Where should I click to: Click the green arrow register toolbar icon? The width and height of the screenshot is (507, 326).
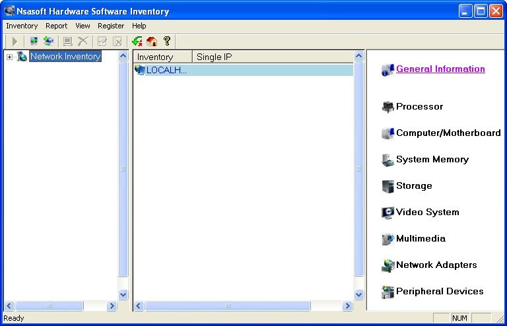[137, 42]
